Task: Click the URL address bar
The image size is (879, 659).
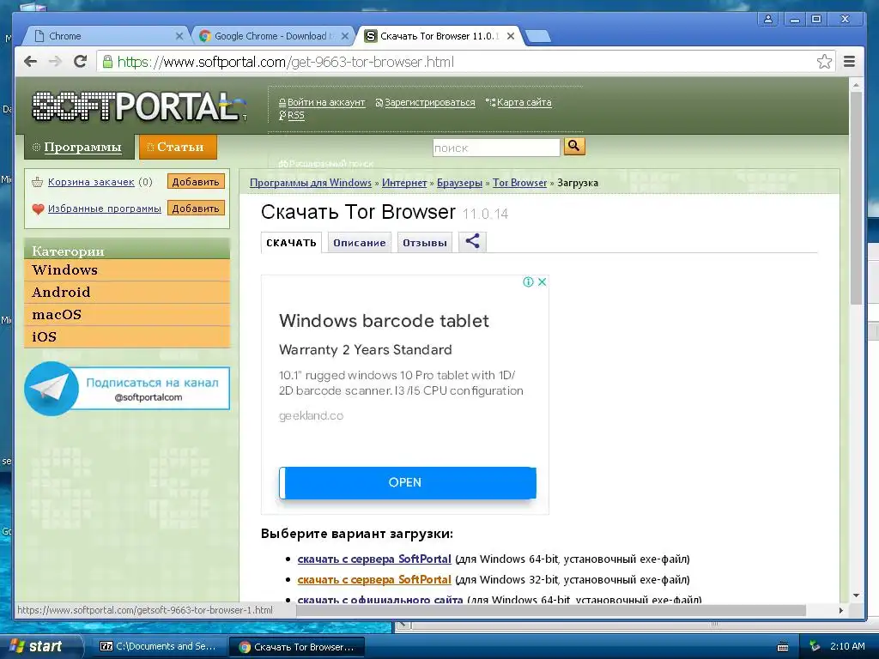Action: pyautogui.click(x=465, y=62)
